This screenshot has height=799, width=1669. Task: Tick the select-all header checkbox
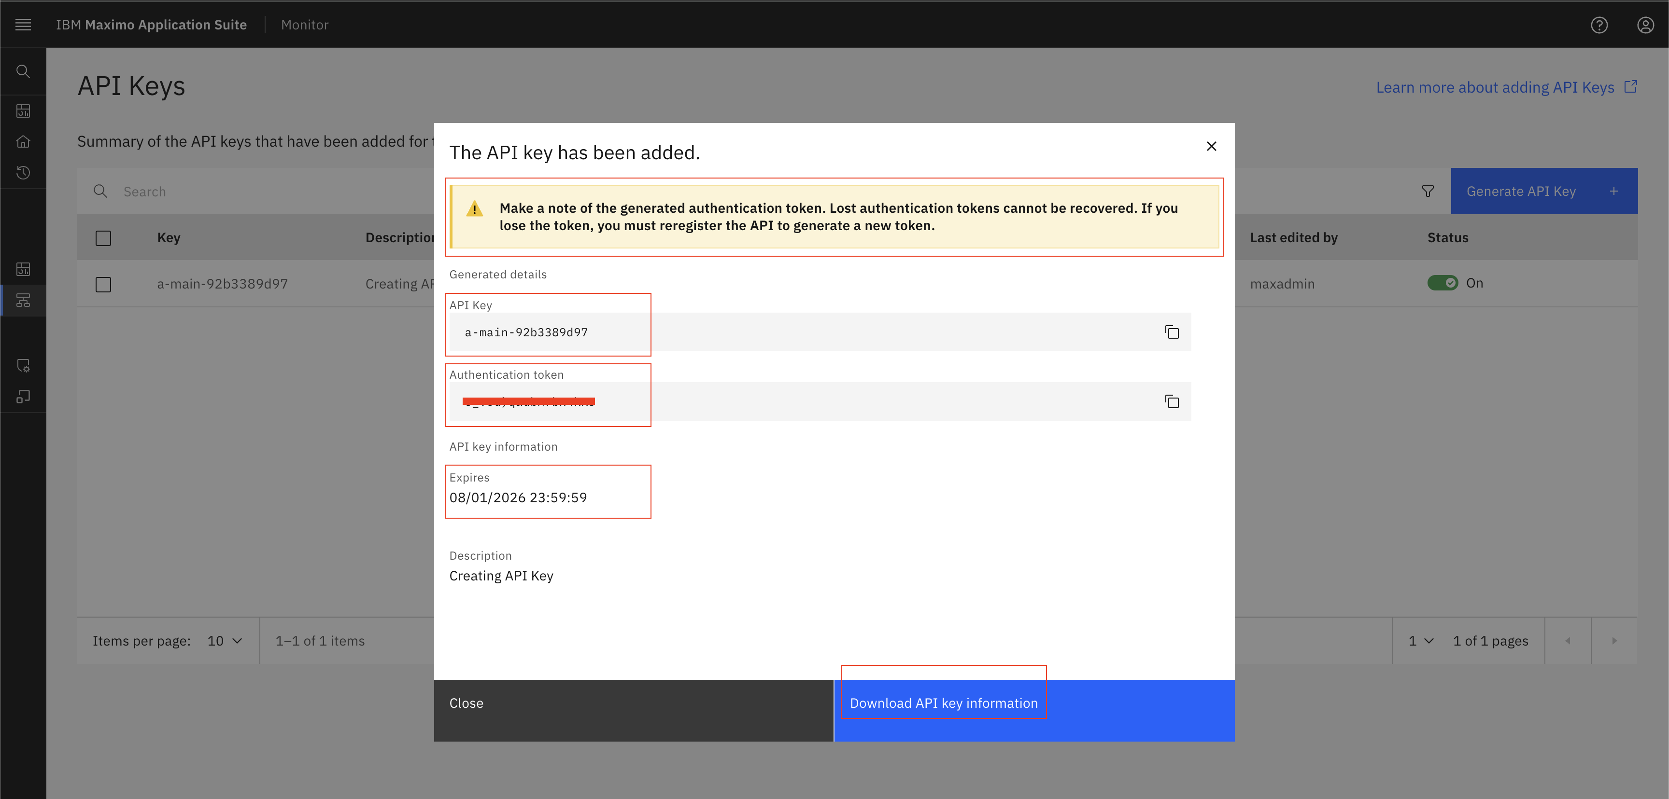104,238
